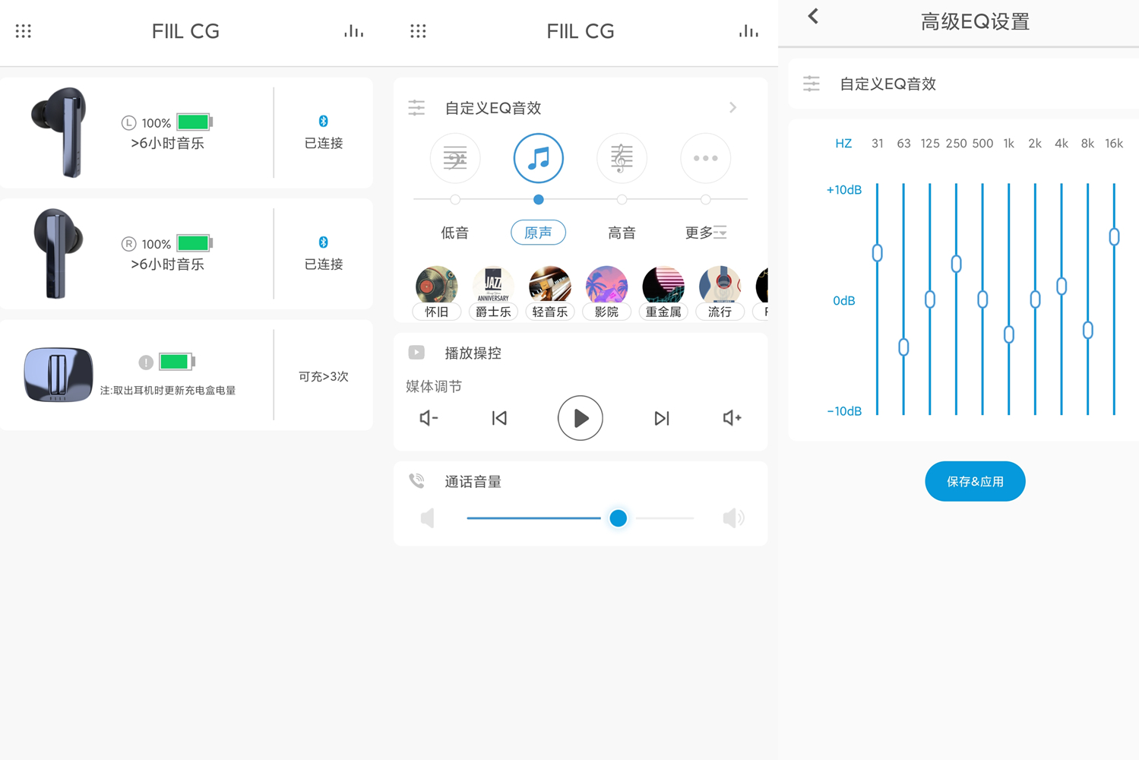The width and height of the screenshot is (1139, 760).
Task: Decrease media volume
Action: point(429,418)
